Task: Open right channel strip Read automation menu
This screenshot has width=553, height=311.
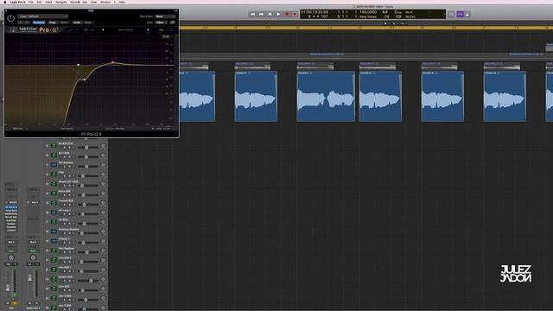Action: tap(33, 251)
